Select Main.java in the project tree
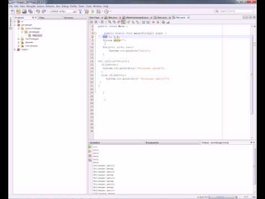The height and width of the screenshot is (199, 265). click(x=38, y=35)
